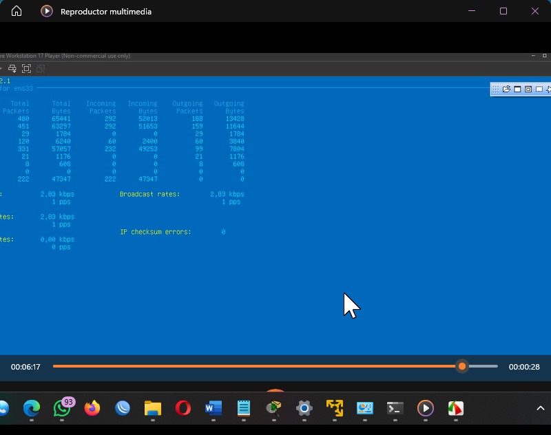Click the elapsed time label 00:06:17
Screen dimensions: 551x435
(25, 367)
